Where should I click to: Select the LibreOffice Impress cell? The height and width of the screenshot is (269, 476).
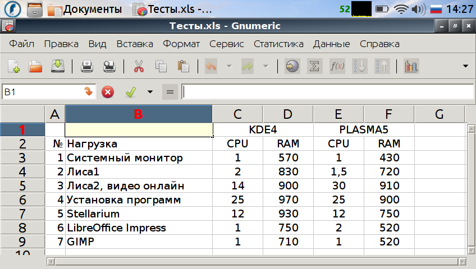pyautogui.click(x=139, y=228)
